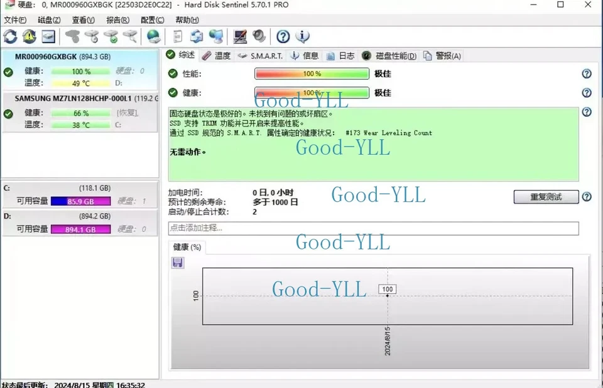Click the disk with magnifier scan icon
The image size is (603, 388).
click(x=131, y=36)
